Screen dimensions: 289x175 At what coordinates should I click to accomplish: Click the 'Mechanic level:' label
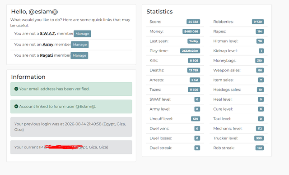[228, 129]
